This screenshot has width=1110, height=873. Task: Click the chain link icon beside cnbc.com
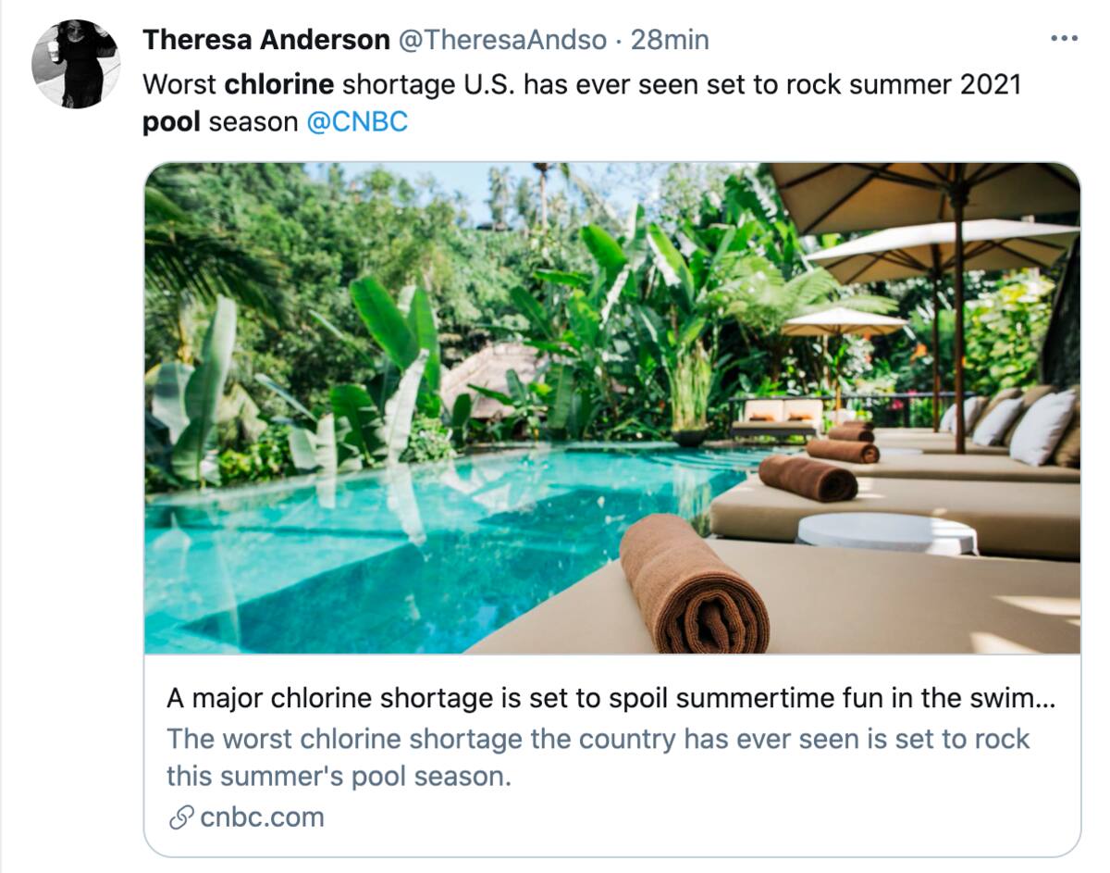click(x=181, y=817)
